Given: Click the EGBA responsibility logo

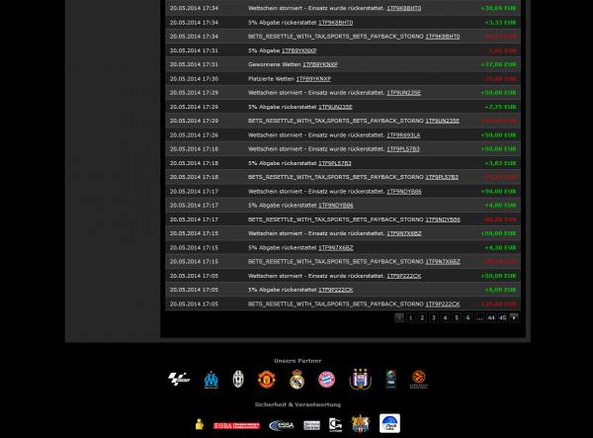Looking at the screenshot, I should pyautogui.click(x=236, y=425).
